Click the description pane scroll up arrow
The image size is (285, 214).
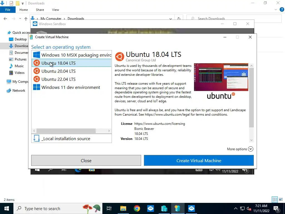(251, 66)
